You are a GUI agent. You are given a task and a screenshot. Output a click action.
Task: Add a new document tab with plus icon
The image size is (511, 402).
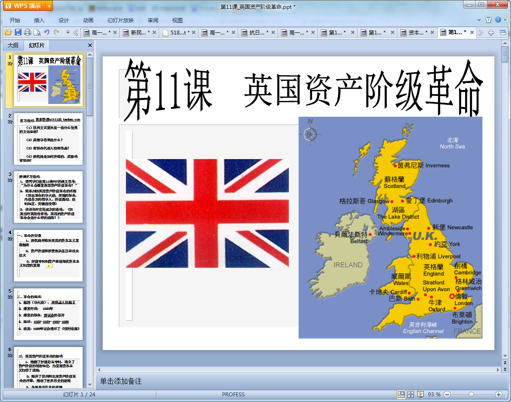point(491,32)
